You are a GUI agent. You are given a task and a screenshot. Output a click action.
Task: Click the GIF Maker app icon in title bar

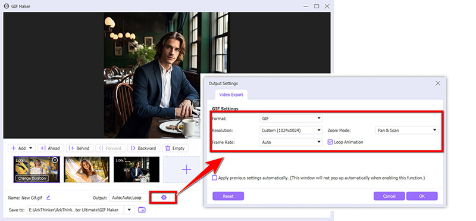[6, 6]
